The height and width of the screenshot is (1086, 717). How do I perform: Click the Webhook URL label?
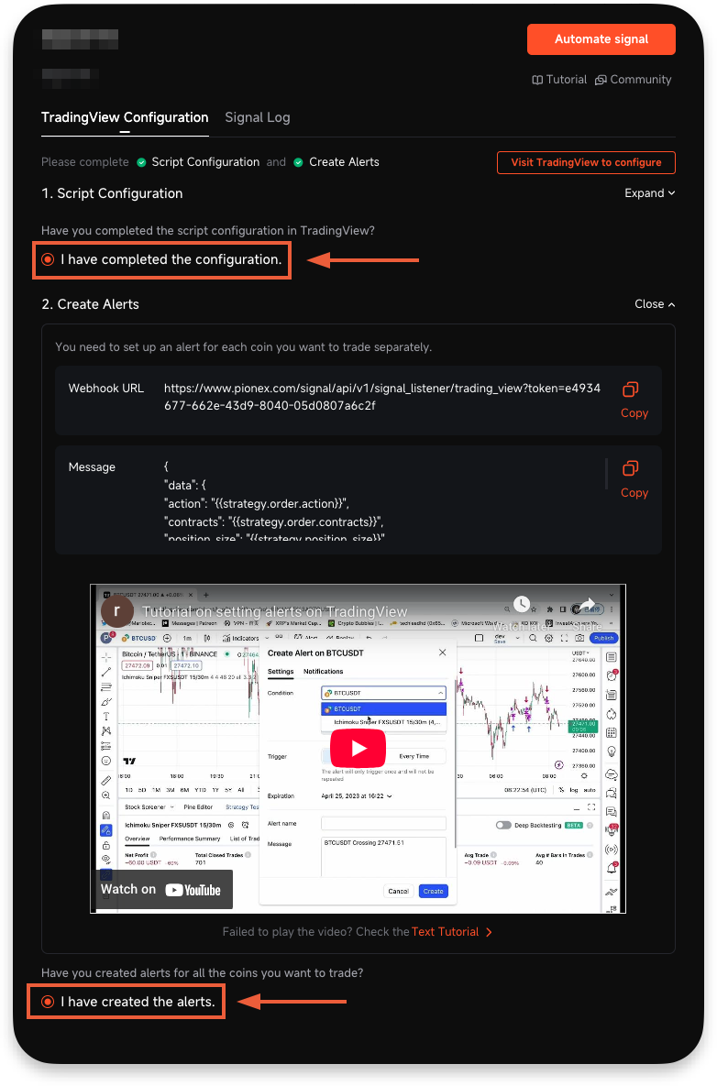106,389
